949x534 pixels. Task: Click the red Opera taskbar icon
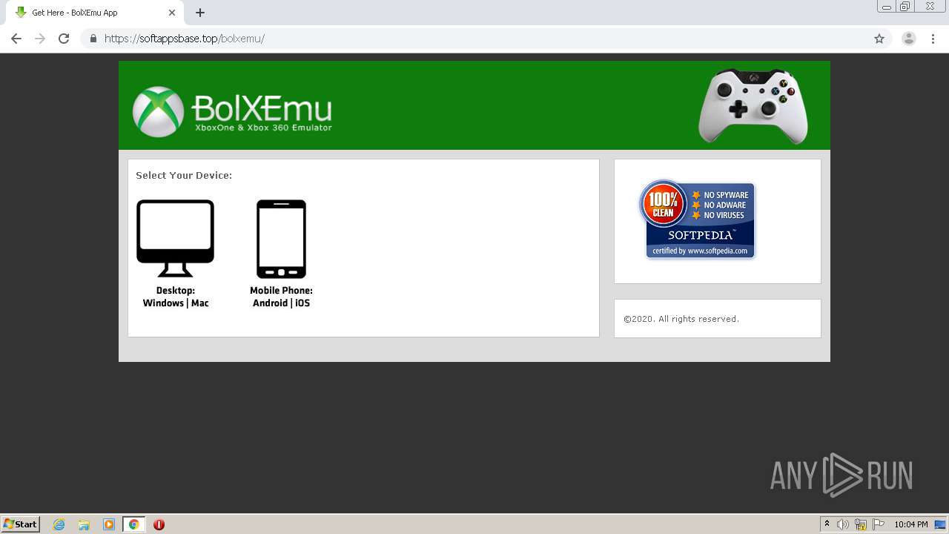(x=159, y=524)
